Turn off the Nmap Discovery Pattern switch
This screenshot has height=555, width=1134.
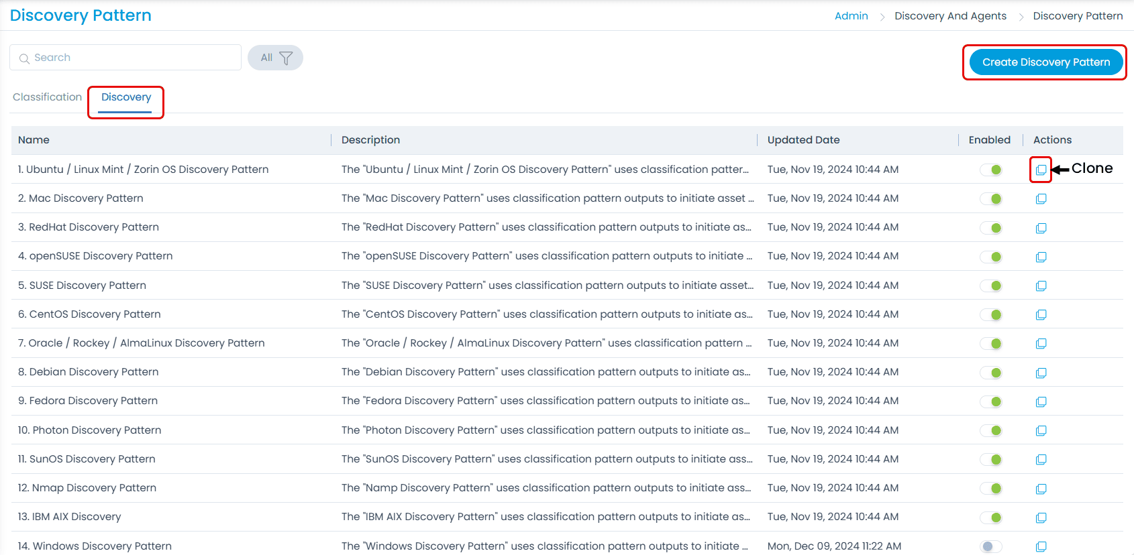point(990,489)
